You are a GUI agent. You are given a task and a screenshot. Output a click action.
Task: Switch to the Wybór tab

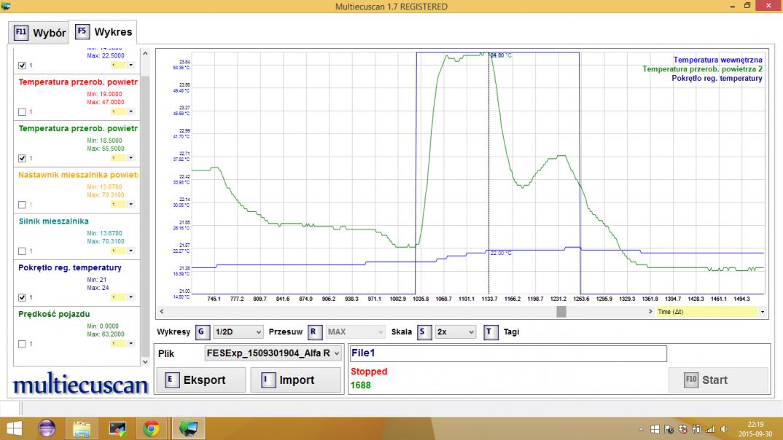point(39,33)
